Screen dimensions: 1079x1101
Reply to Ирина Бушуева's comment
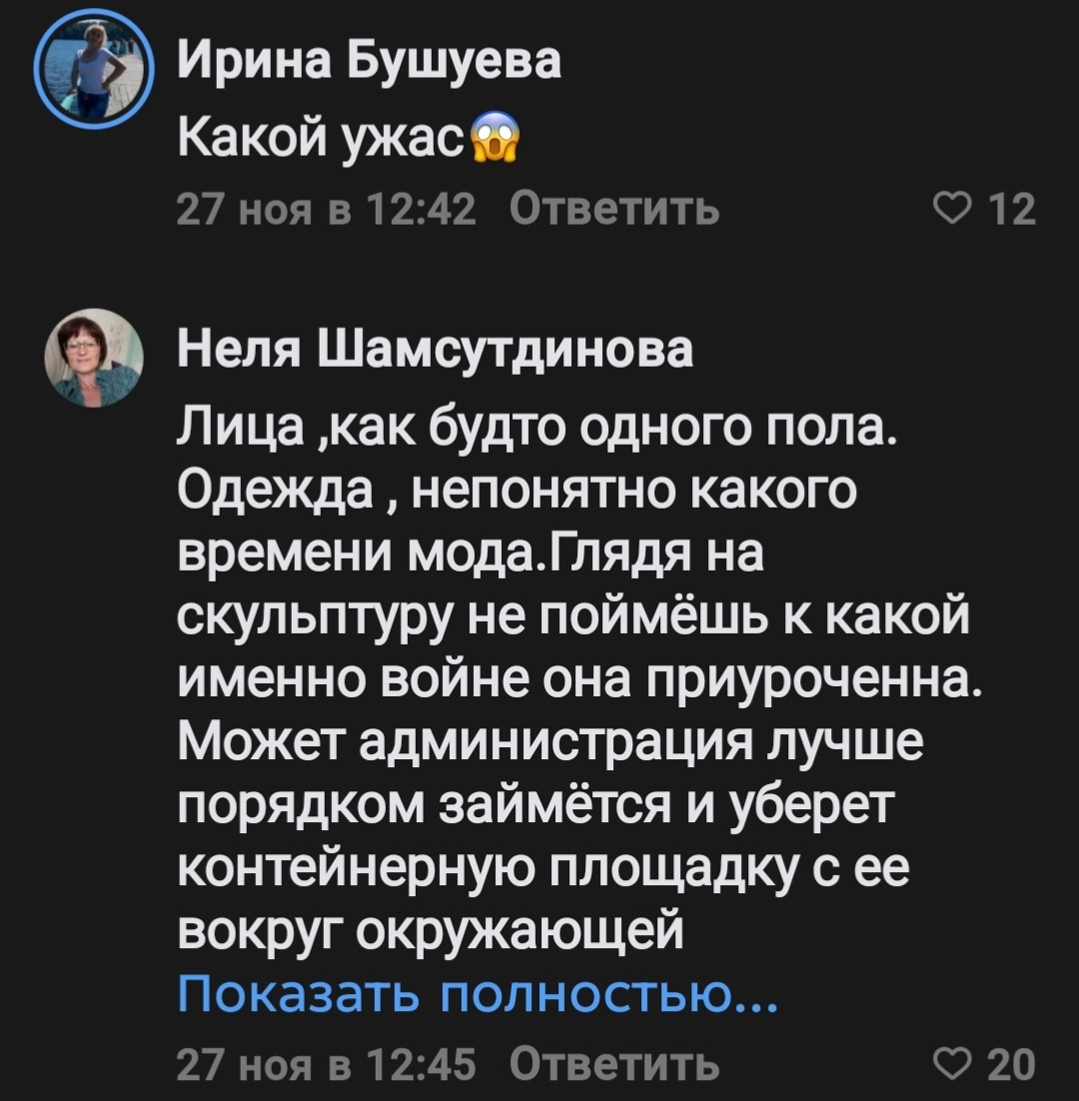[613, 210]
